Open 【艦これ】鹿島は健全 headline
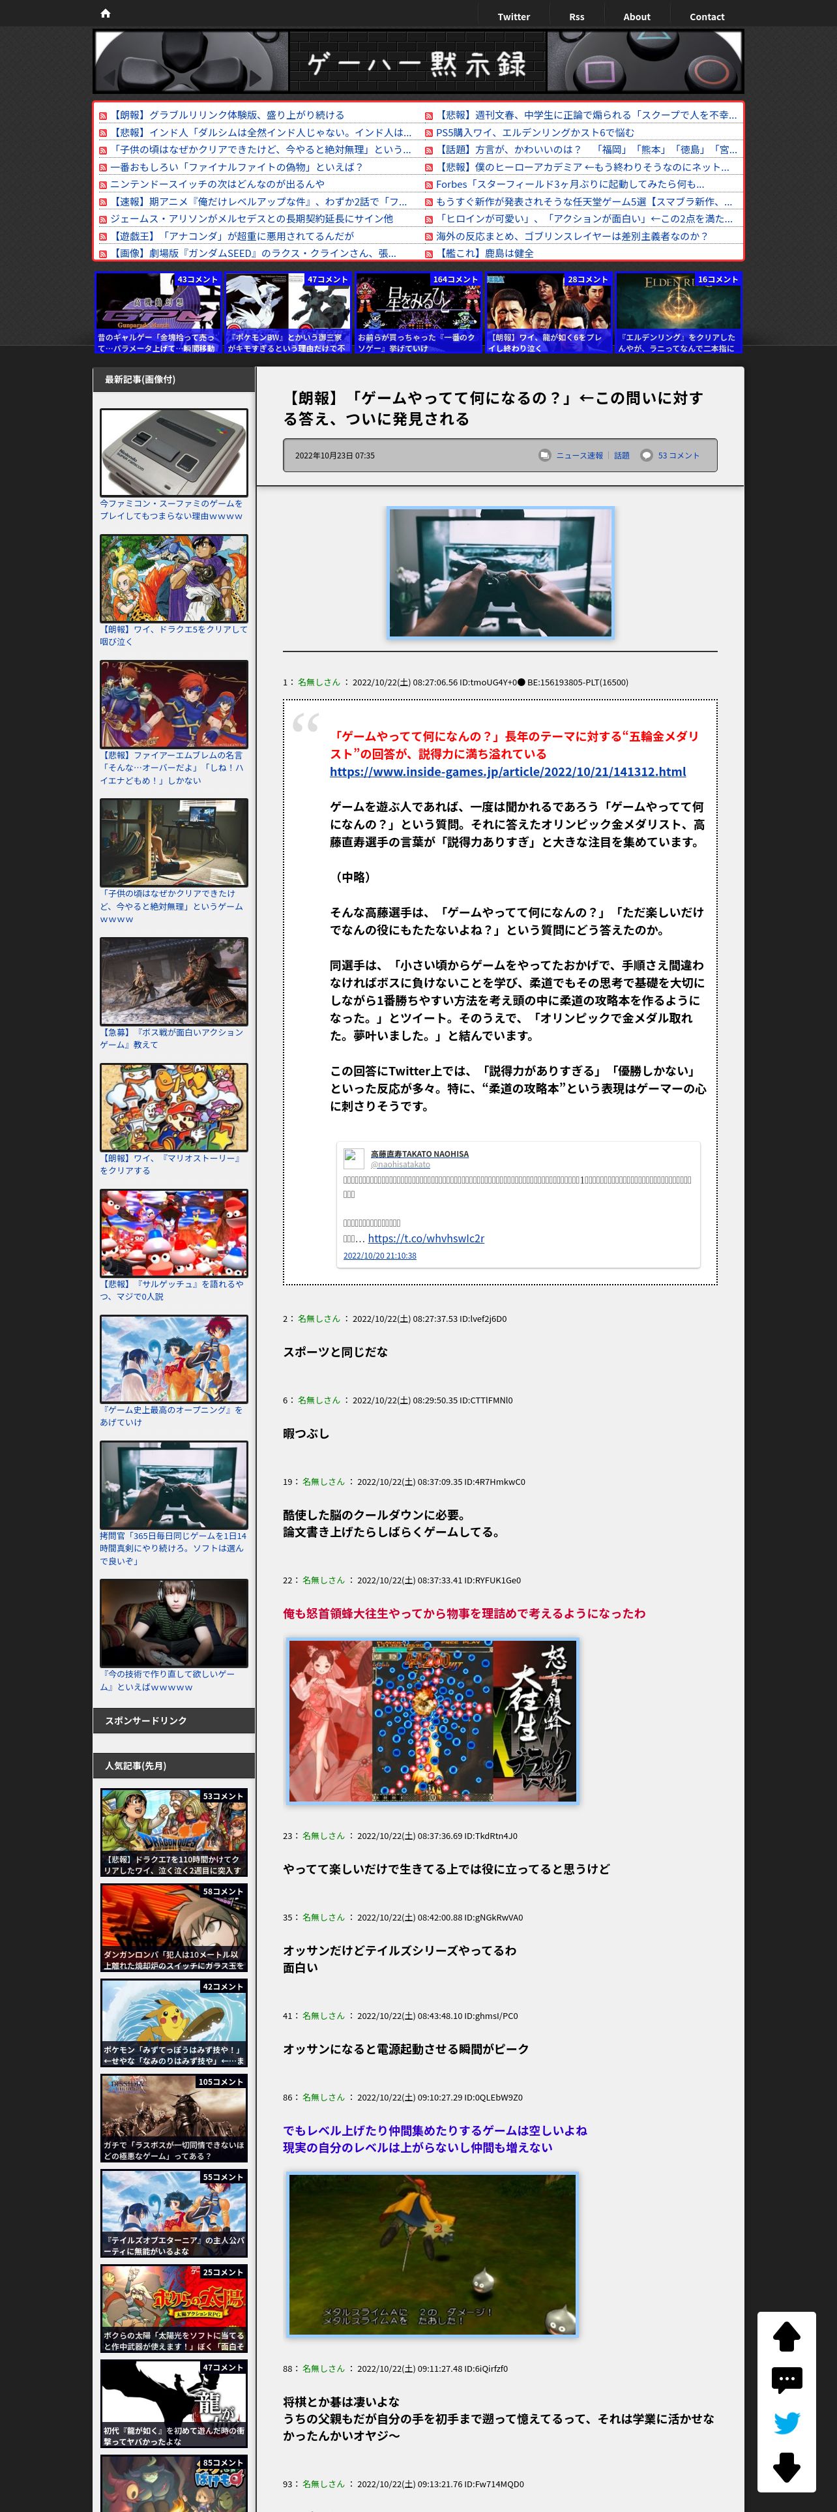Viewport: 837px width, 2512px height. [484, 254]
